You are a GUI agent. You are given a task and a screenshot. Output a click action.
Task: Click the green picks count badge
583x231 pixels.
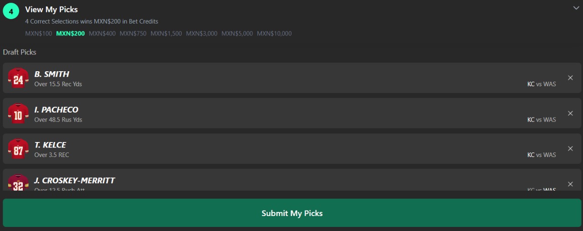pyautogui.click(x=11, y=11)
